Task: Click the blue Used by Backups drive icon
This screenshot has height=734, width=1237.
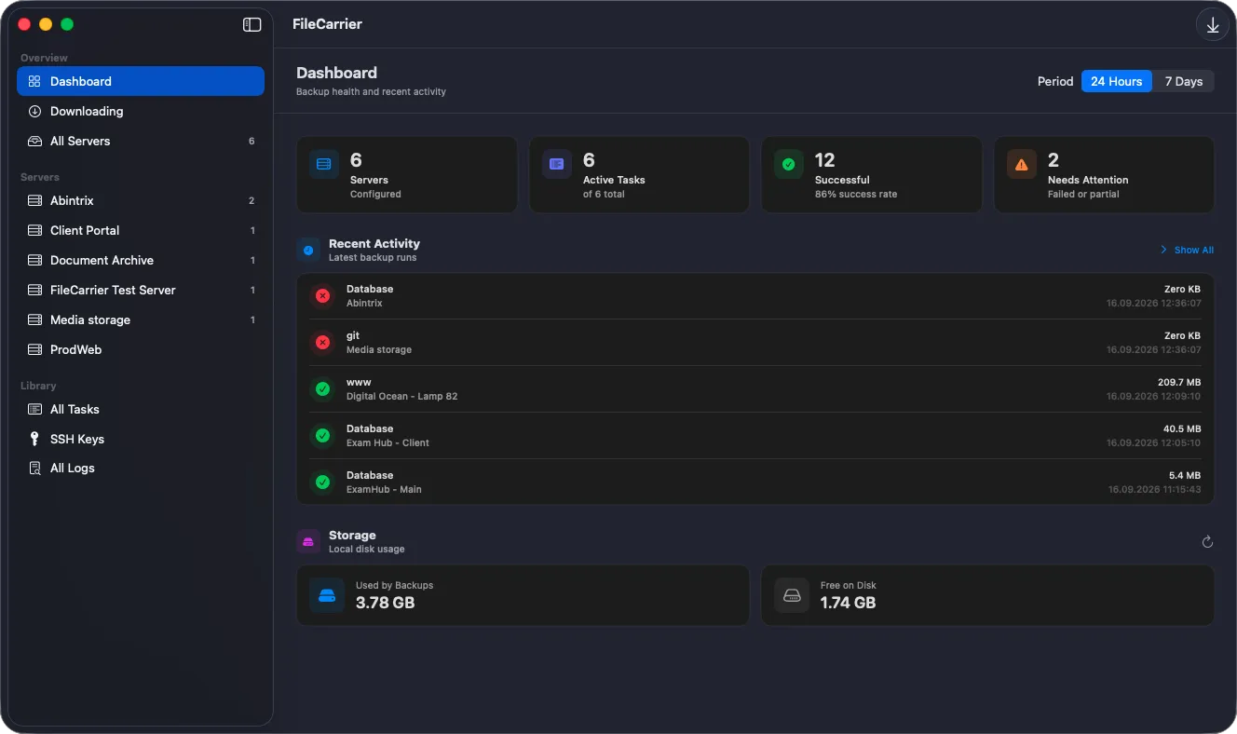Action: 327,594
